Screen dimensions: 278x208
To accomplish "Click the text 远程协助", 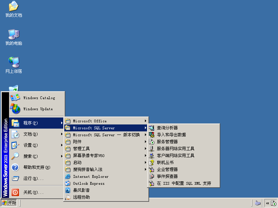I will [81, 197].
